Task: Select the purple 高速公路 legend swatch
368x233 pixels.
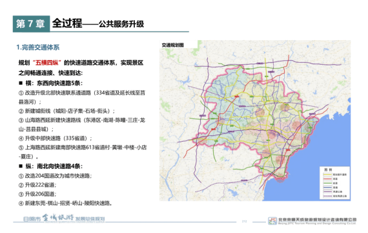Action: click(x=327, y=192)
